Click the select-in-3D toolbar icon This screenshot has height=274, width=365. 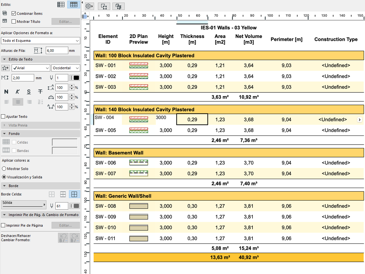tap(118, 6)
